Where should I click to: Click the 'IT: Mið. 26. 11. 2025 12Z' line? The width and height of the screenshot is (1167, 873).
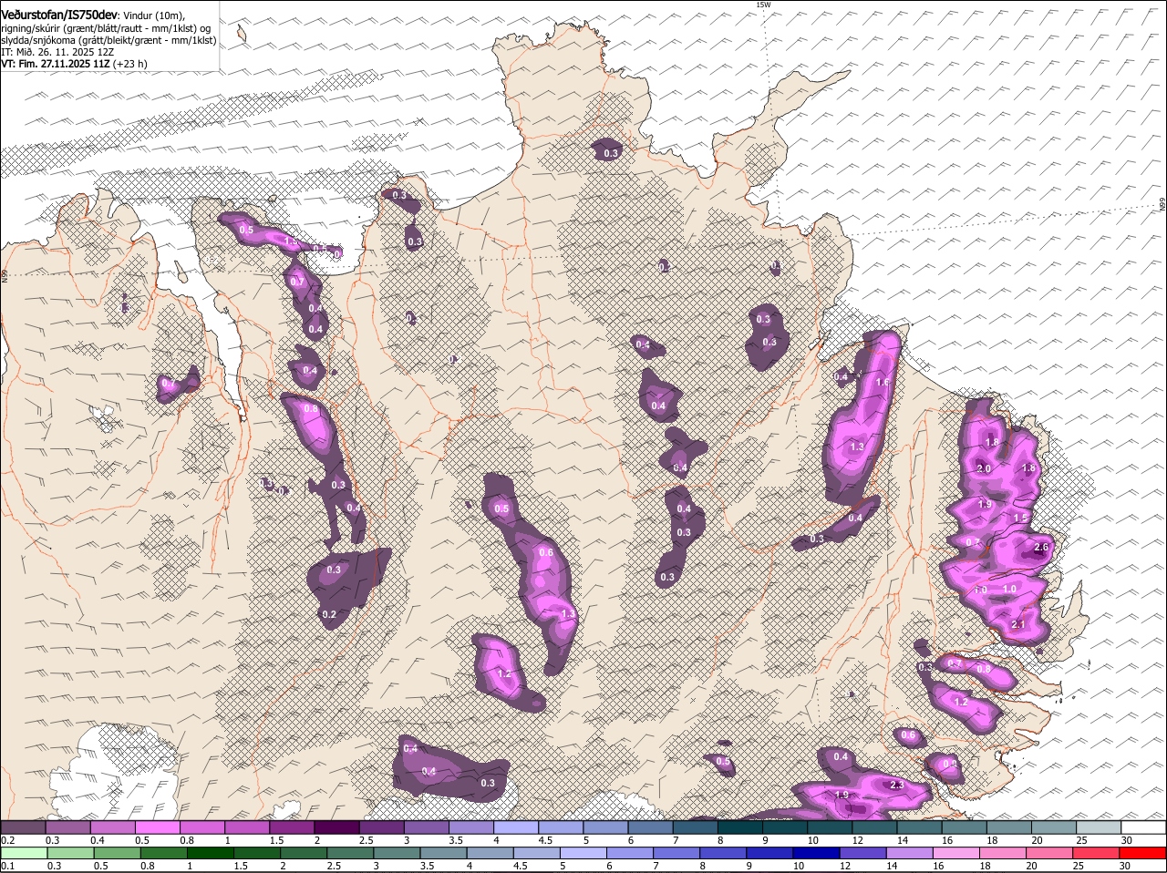coord(57,52)
